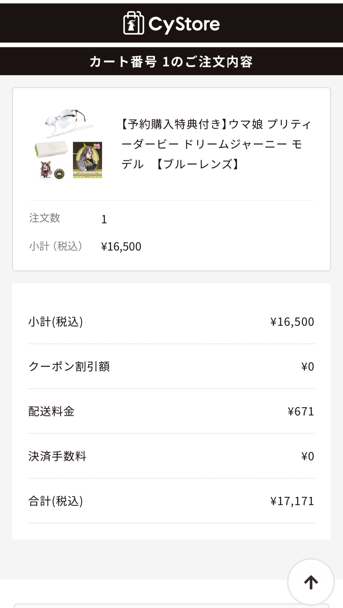Click the small acrylic stand character figure

coord(46,170)
